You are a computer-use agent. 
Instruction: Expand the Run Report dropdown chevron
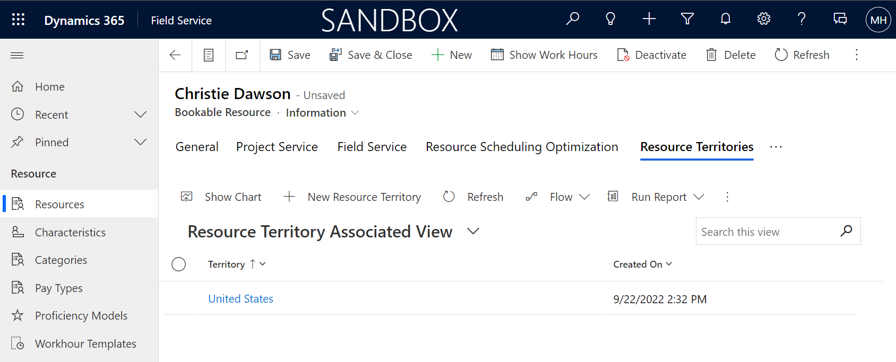699,197
